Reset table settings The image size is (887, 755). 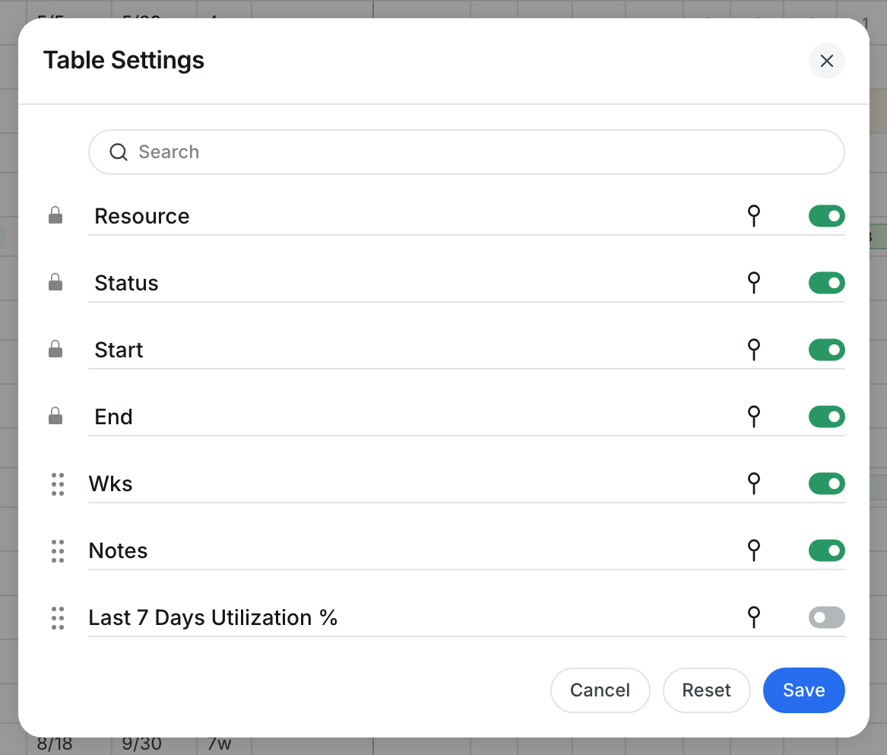coord(706,690)
